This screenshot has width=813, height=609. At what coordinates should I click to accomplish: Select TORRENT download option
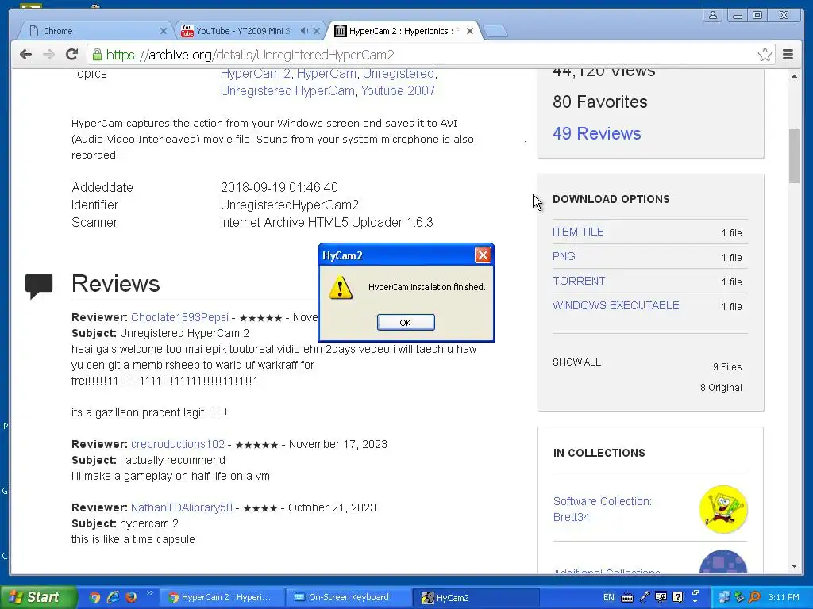(579, 281)
